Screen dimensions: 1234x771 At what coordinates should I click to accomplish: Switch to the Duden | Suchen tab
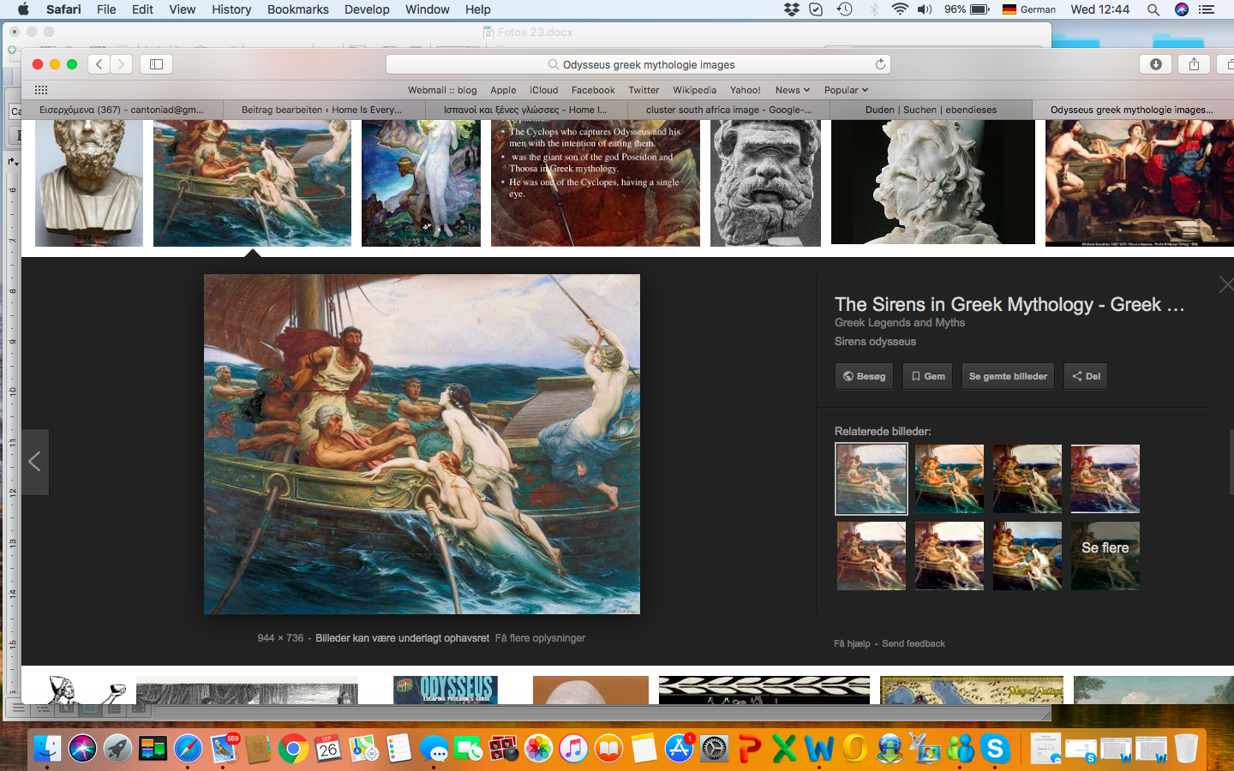pos(931,110)
